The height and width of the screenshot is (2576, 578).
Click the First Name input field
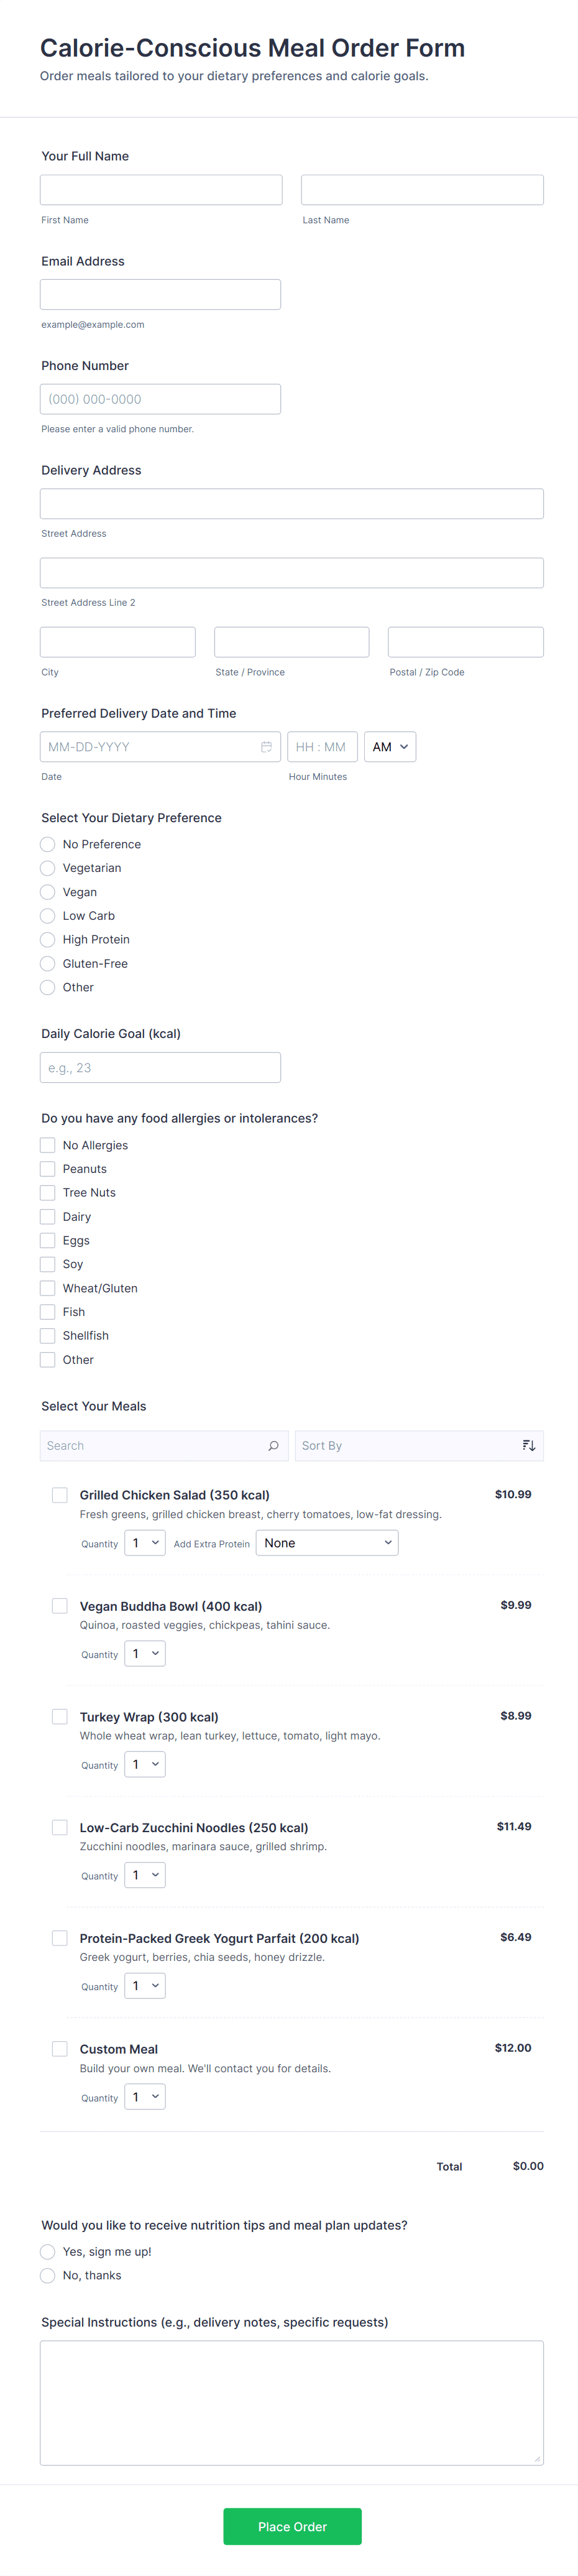pos(161,190)
